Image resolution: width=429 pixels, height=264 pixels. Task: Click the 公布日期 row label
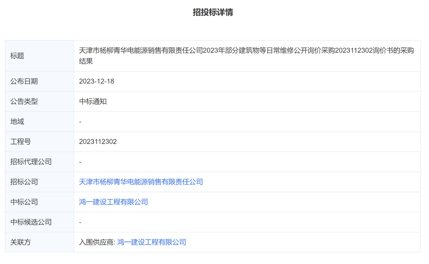pyautogui.click(x=24, y=81)
